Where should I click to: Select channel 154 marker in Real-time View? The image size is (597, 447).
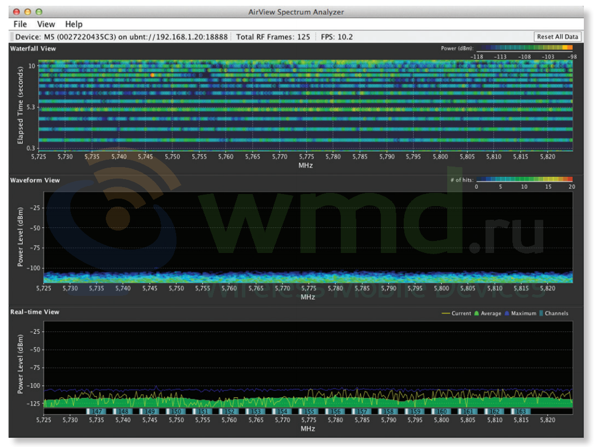[280, 412]
